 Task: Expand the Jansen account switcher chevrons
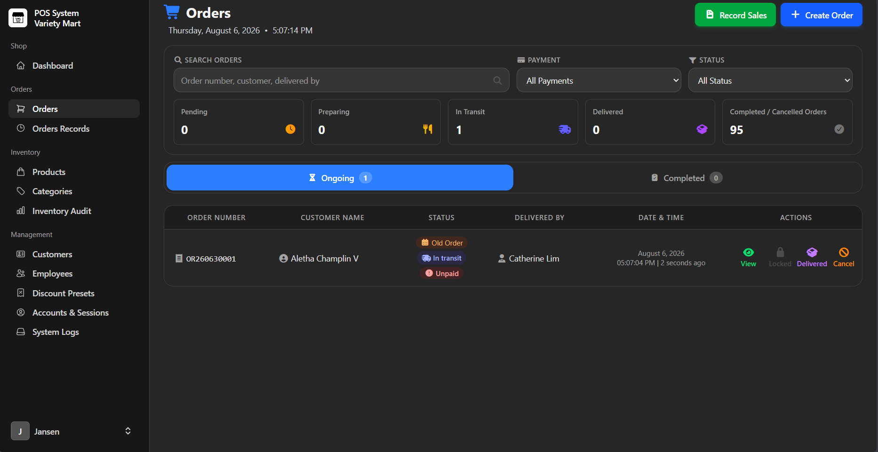(x=128, y=431)
